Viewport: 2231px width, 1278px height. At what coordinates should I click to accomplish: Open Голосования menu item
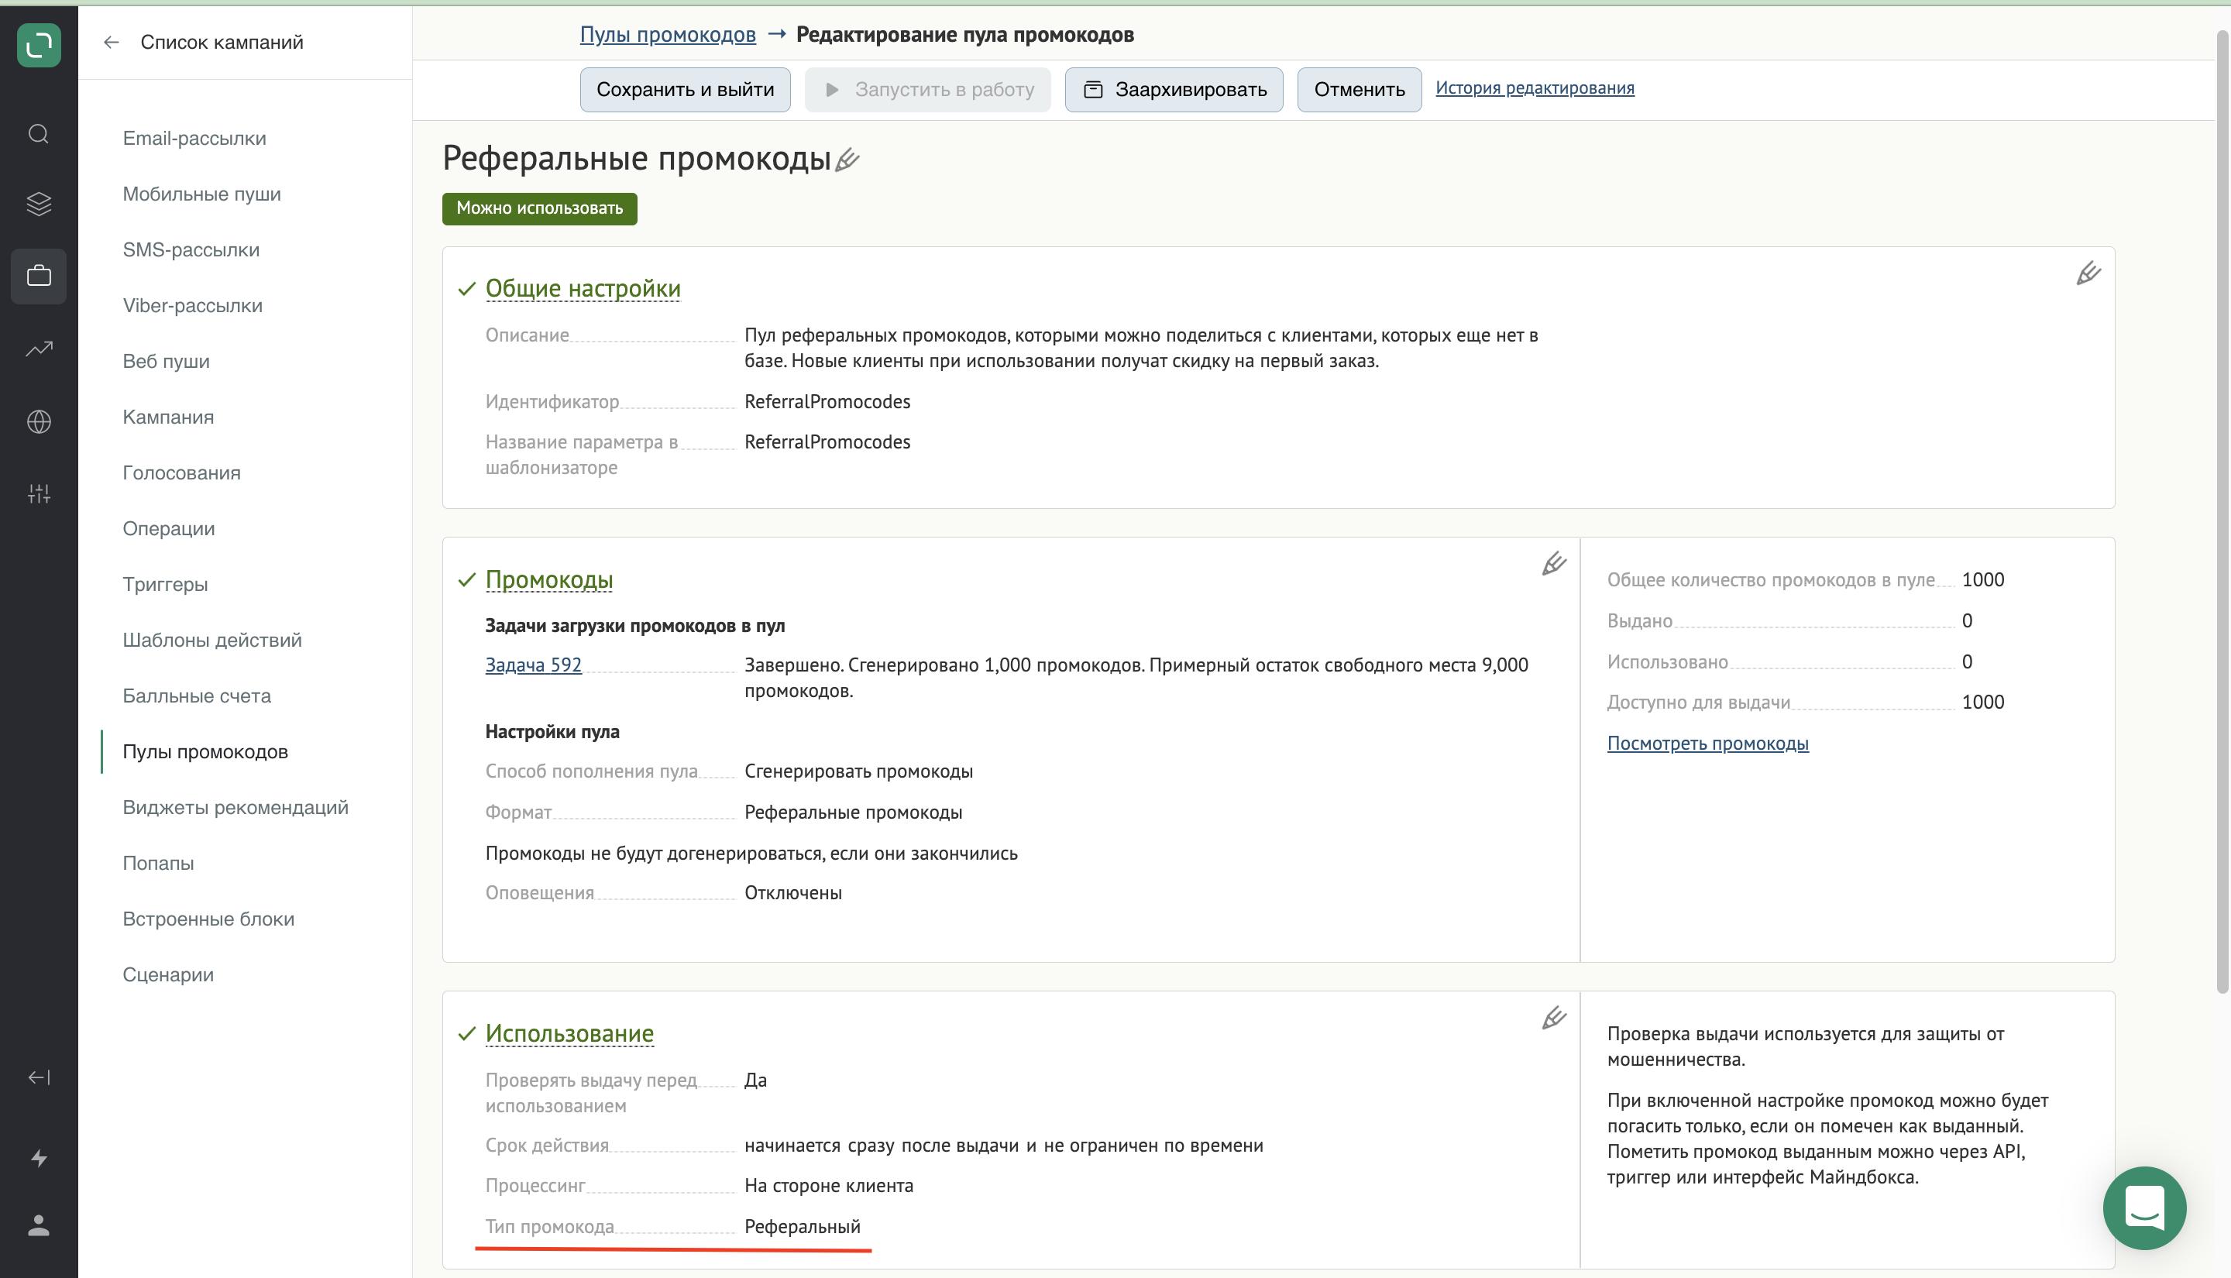click(182, 473)
